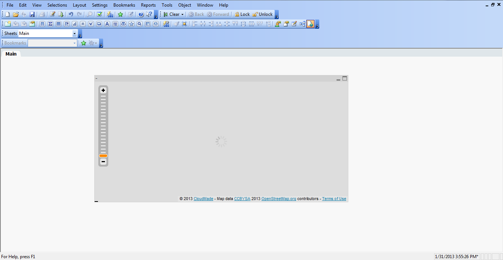Create a Container object
Viewport: 503px width, 260px height.
(x=147, y=24)
